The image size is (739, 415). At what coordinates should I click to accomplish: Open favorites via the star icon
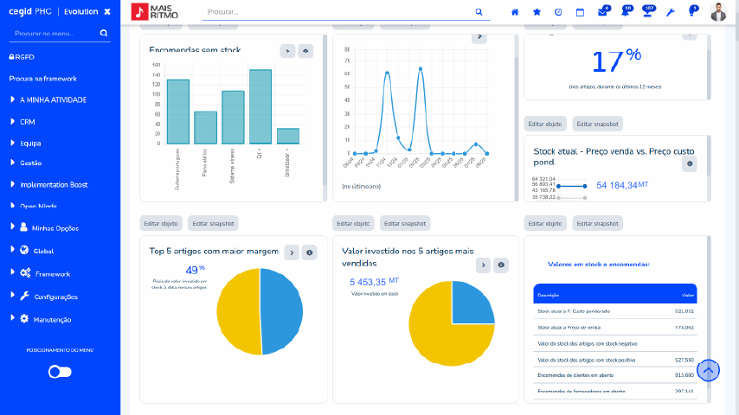pos(537,12)
